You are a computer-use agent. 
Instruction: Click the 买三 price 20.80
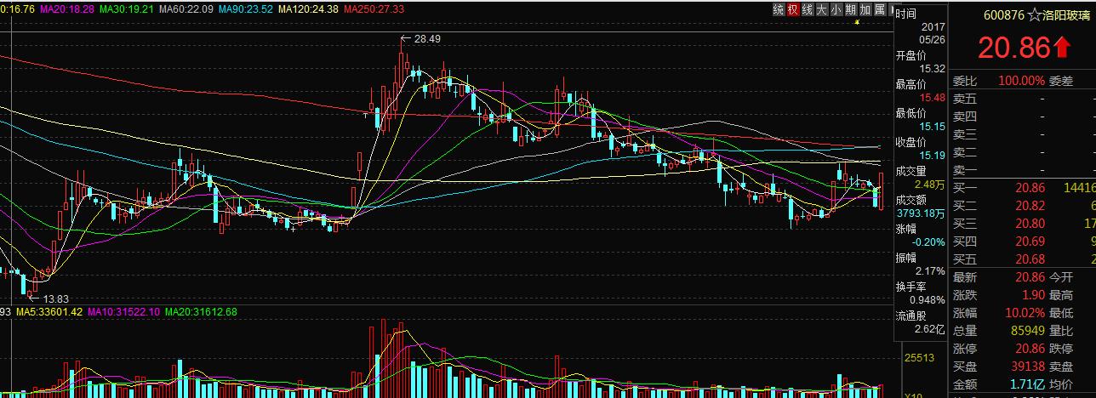1030,225
